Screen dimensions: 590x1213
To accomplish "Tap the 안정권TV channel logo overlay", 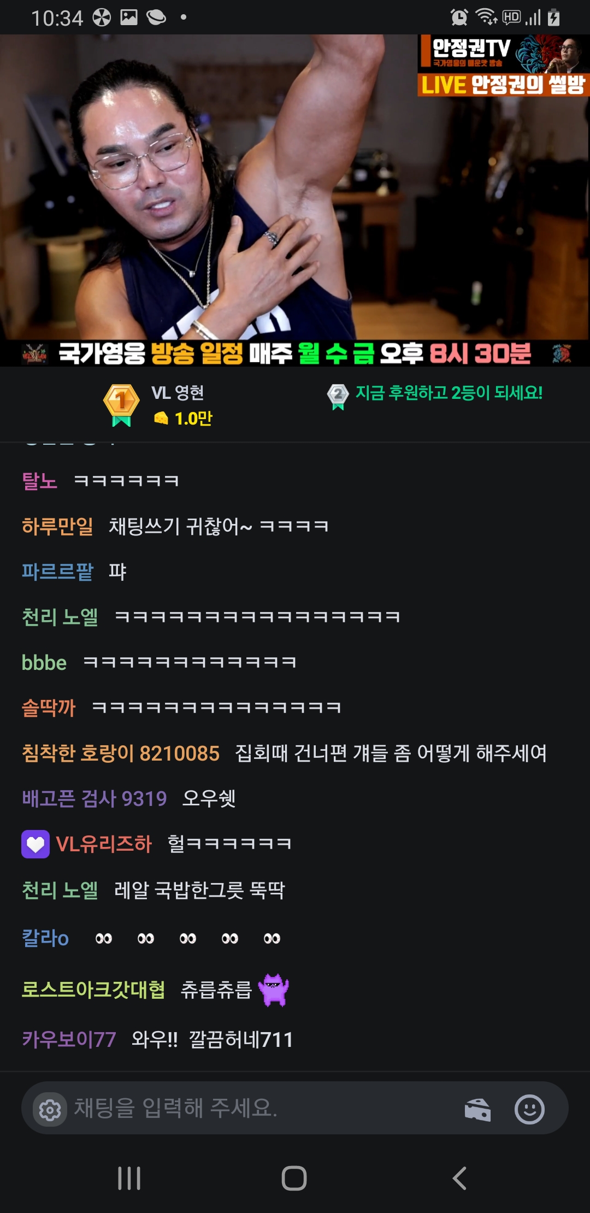I will click(x=503, y=66).
